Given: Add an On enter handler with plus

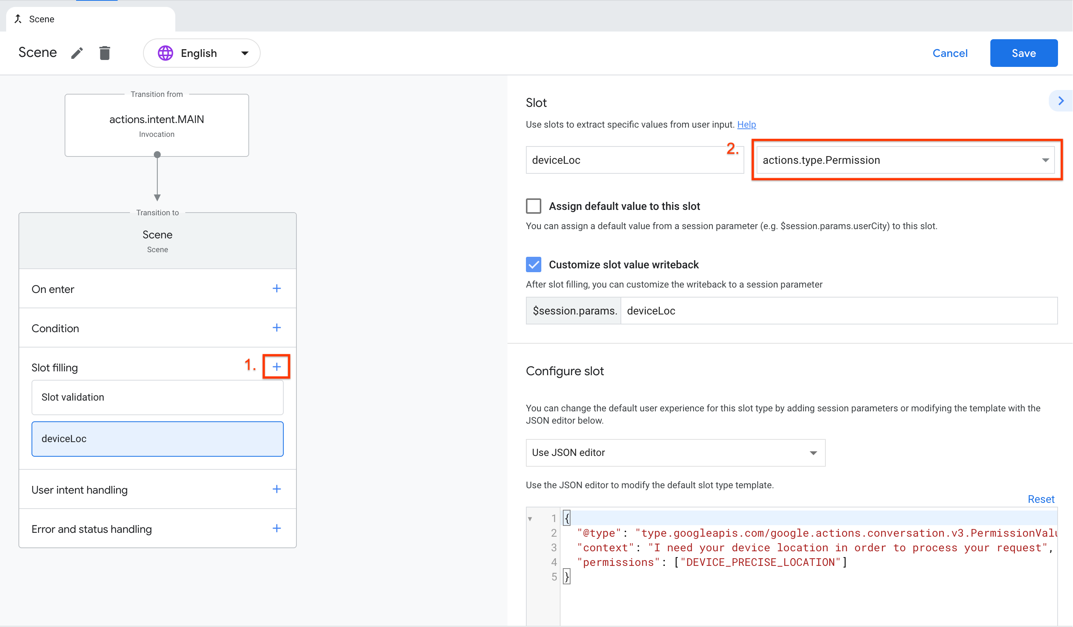Looking at the screenshot, I should (x=277, y=289).
